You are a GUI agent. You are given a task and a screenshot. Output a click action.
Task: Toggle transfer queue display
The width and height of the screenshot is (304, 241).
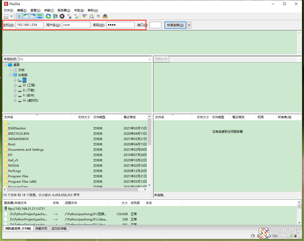pos(40,16)
